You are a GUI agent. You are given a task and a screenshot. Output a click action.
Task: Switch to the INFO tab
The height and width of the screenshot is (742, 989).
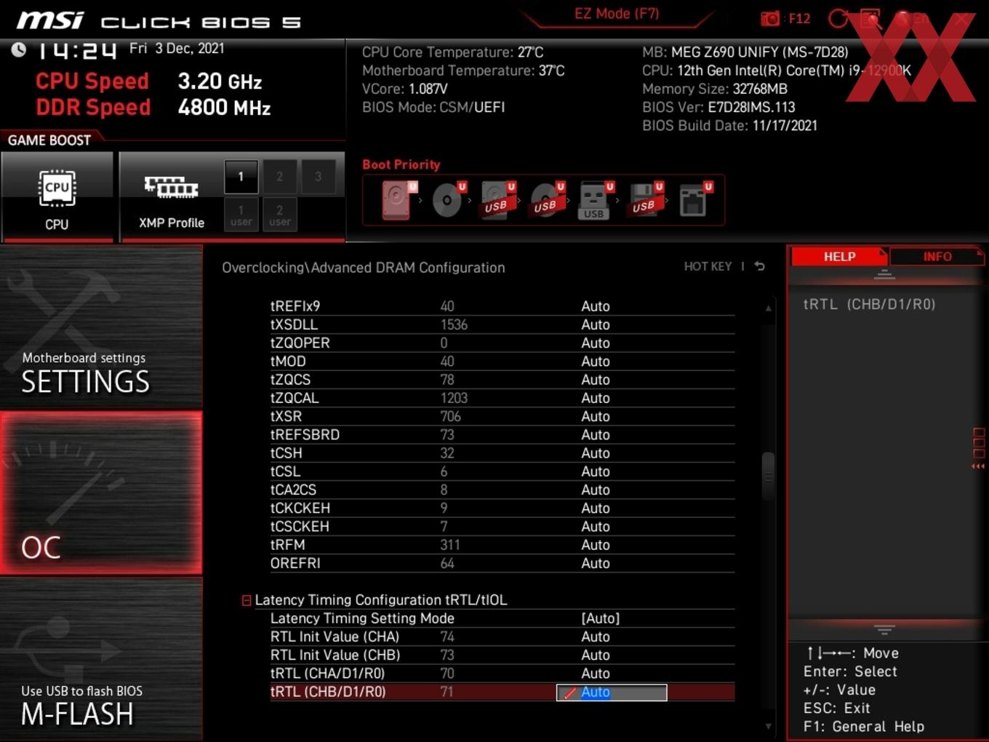(937, 256)
